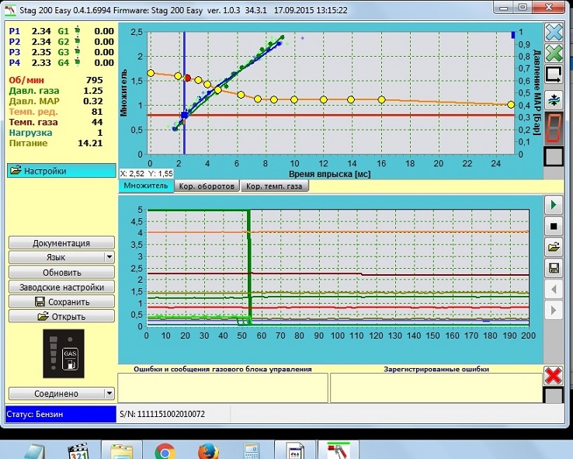Screen dimensions: 573x459
Task: Save the oscilloscope data with the floppy icon
Action: click(554, 269)
